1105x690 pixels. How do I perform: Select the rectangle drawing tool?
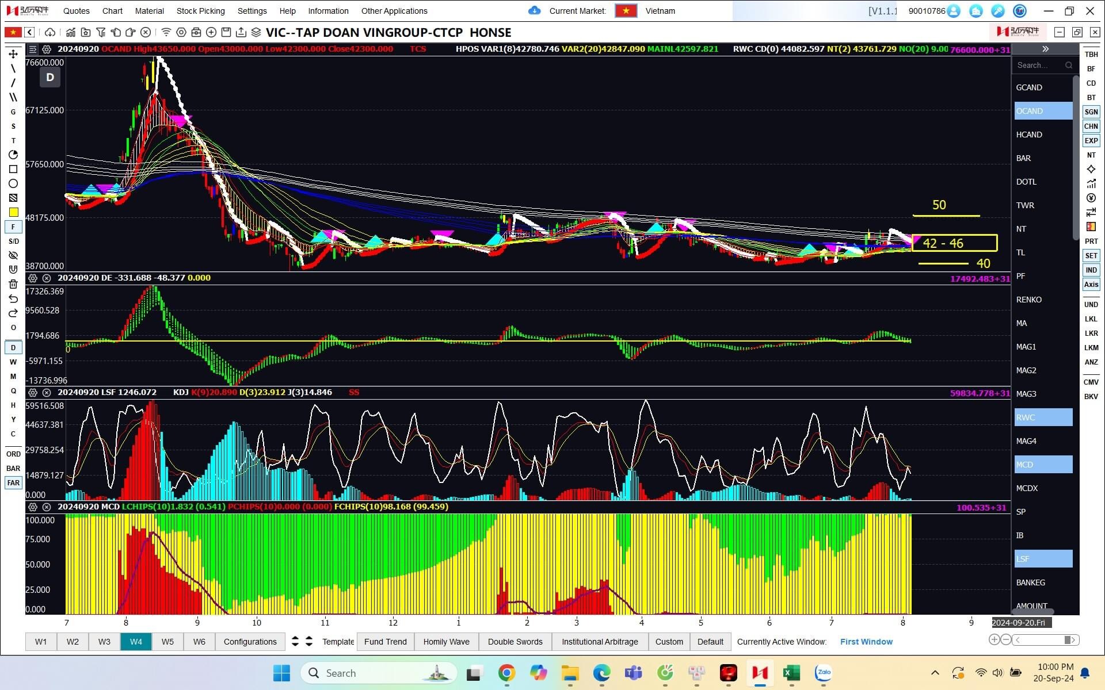(x=13, y=169)
